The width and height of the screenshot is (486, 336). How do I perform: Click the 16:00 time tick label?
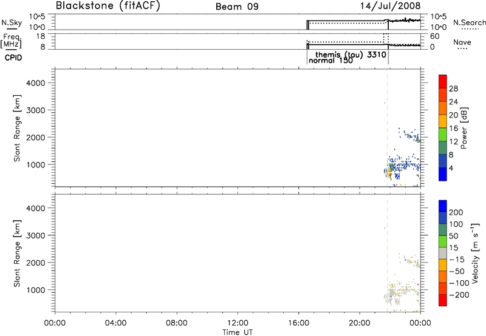pos(298,323)
